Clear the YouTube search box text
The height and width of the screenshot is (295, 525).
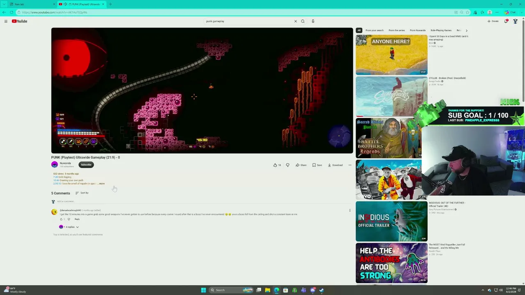coord(295,21)
